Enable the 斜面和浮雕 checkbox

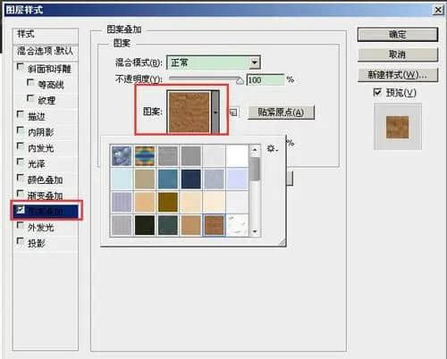click(x=21, y=67)
